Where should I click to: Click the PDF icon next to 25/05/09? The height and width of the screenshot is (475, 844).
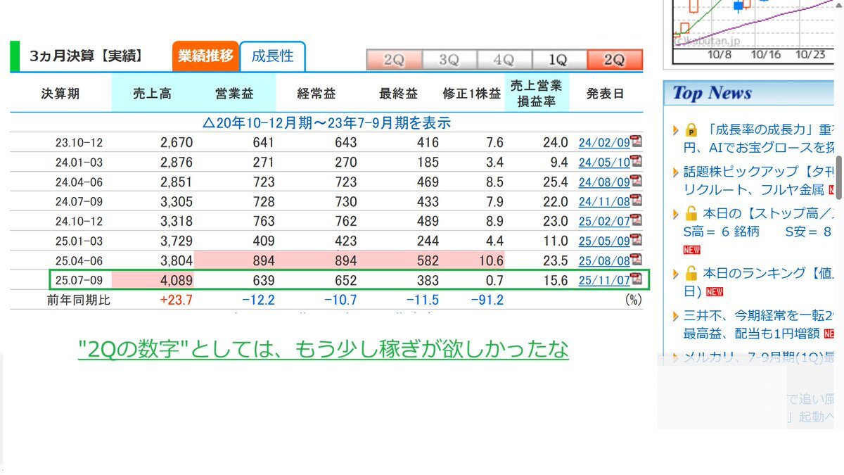coord(636,240)
